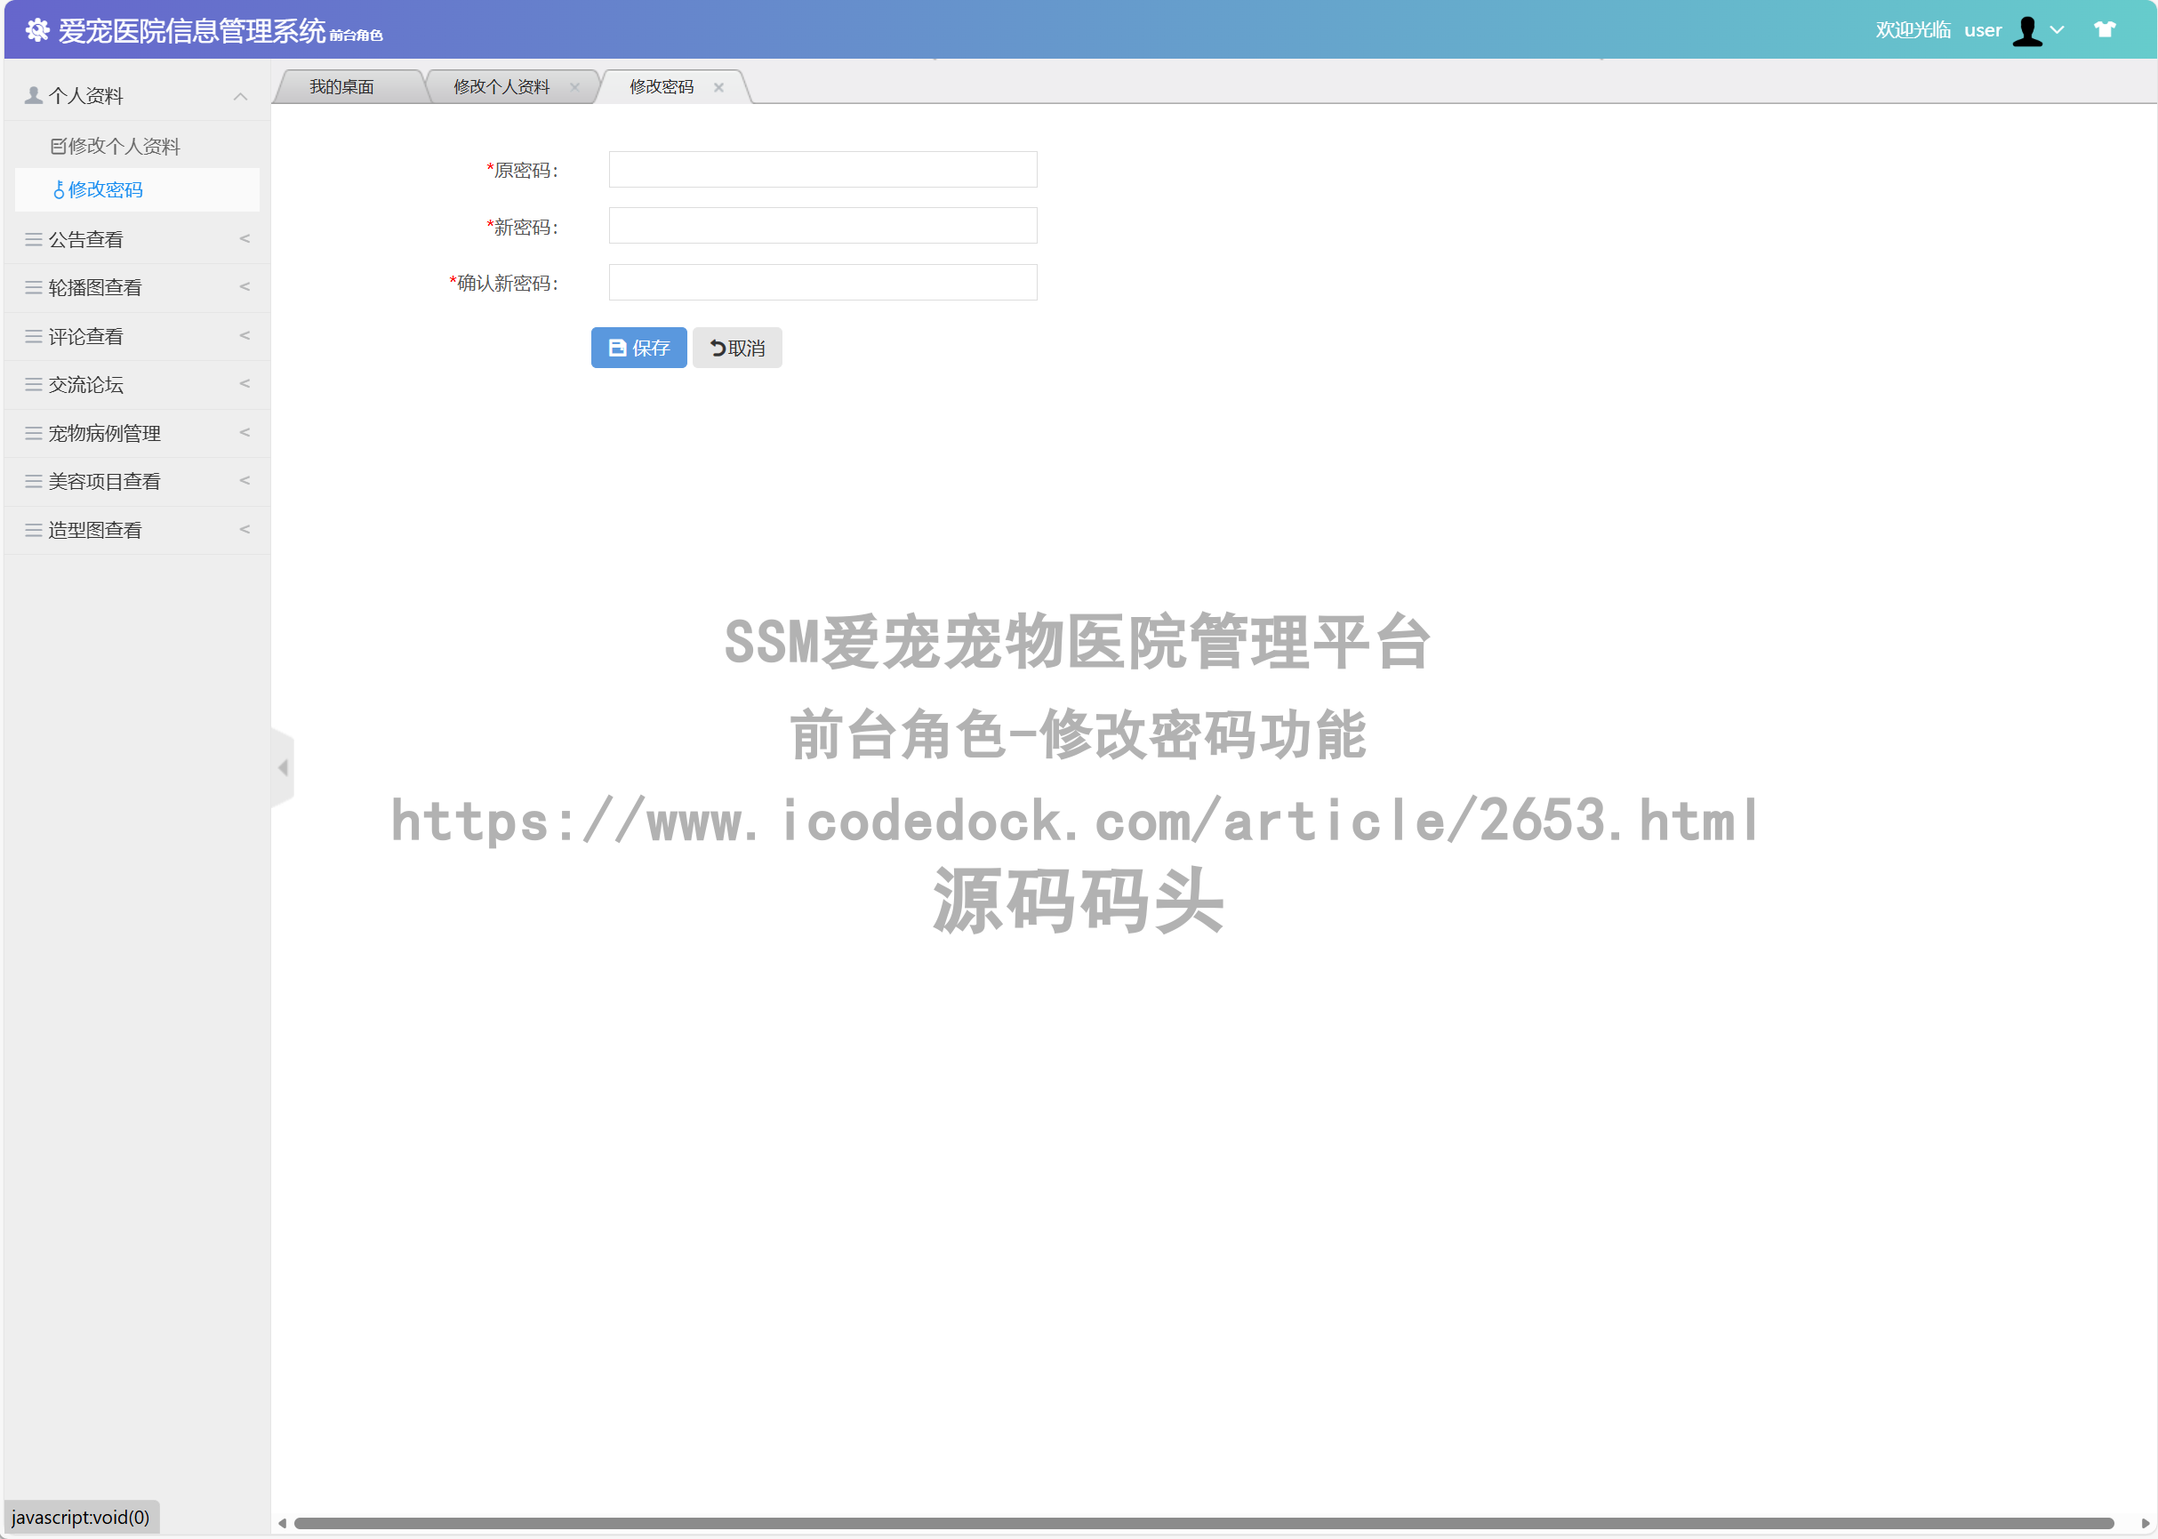Click the horizontal scrollbar track
The image size is (2158, 1539).
(x=1204, y=1523)
